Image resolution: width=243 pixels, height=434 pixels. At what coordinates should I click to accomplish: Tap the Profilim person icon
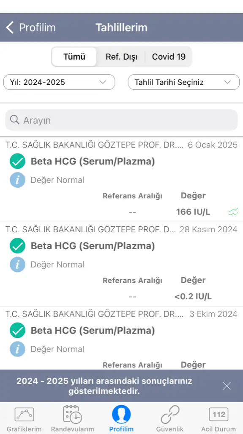tap(121, 415)
